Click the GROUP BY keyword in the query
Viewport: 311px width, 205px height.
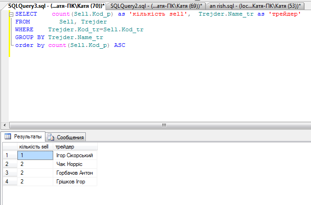pos(30,37)
